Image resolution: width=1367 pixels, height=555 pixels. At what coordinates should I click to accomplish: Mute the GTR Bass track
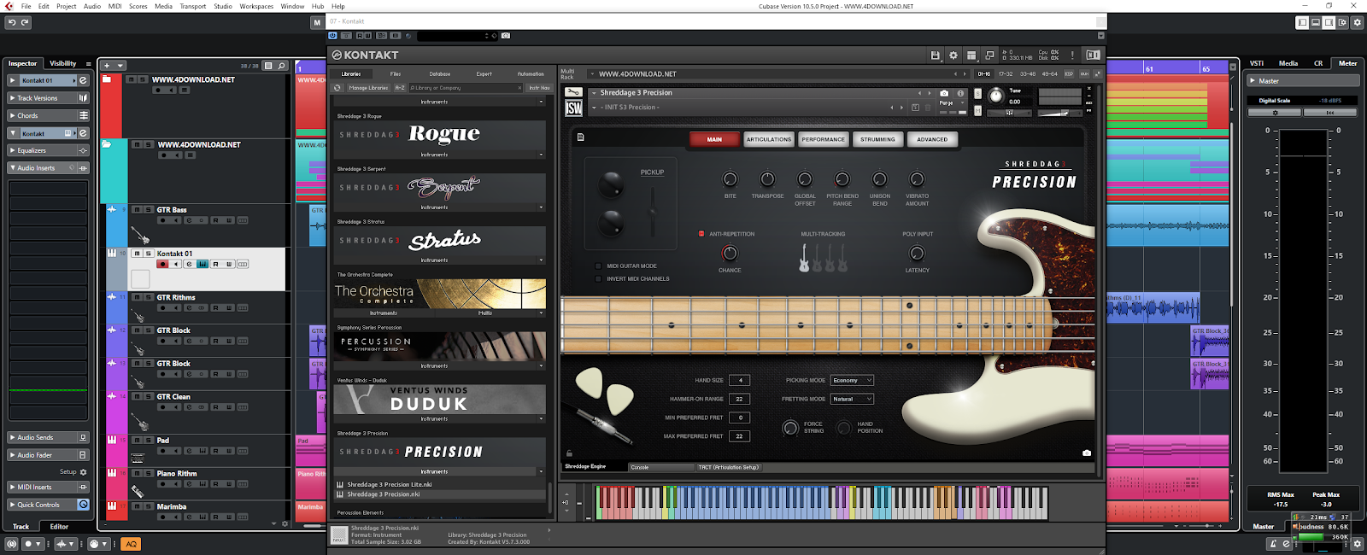138,209
